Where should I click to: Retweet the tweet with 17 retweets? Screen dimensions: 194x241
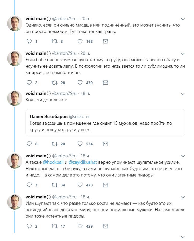pyautogui.click(x=54, y=226)
